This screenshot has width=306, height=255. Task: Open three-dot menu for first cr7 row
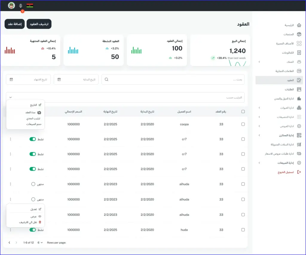point(10,139)
